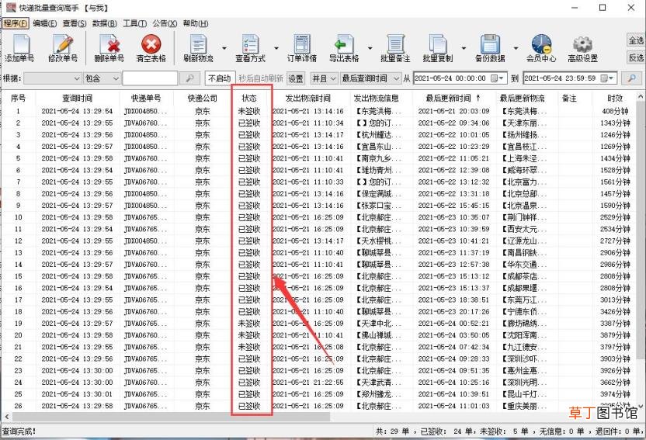The width and height of the screenshot is (646, 440).
Task: Click the search icon right of the date range
Action: pos(631,78)
